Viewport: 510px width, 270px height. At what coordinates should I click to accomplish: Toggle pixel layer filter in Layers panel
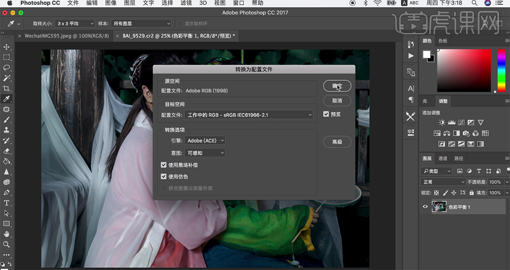tap(460, 171)
